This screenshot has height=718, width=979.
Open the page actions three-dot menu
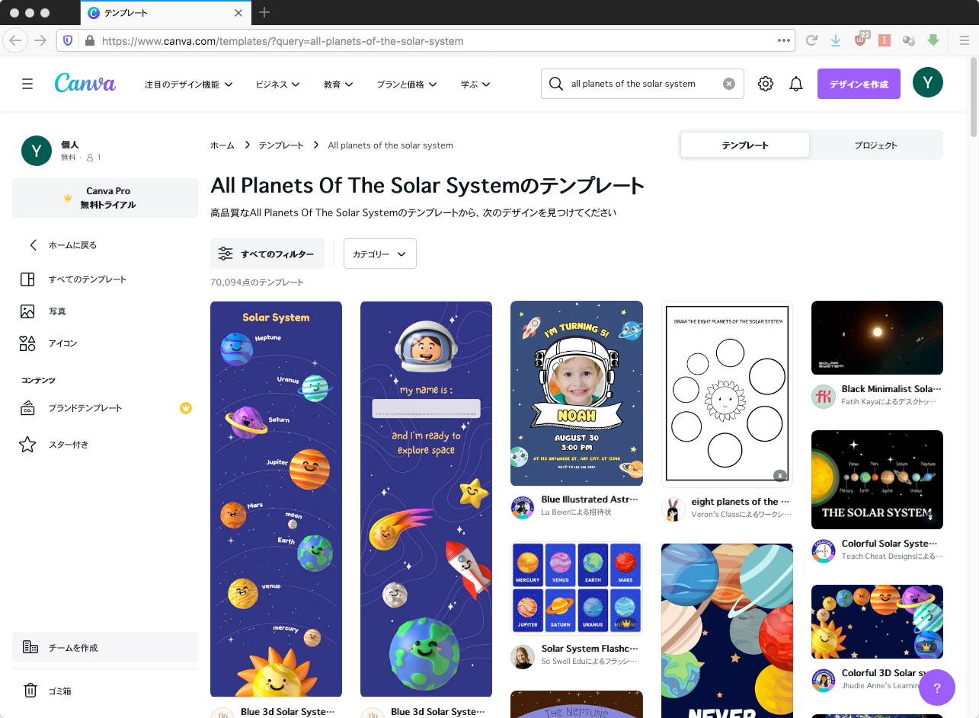[784, 40]
